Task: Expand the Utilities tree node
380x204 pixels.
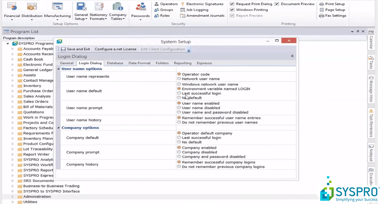Action: 13,202
